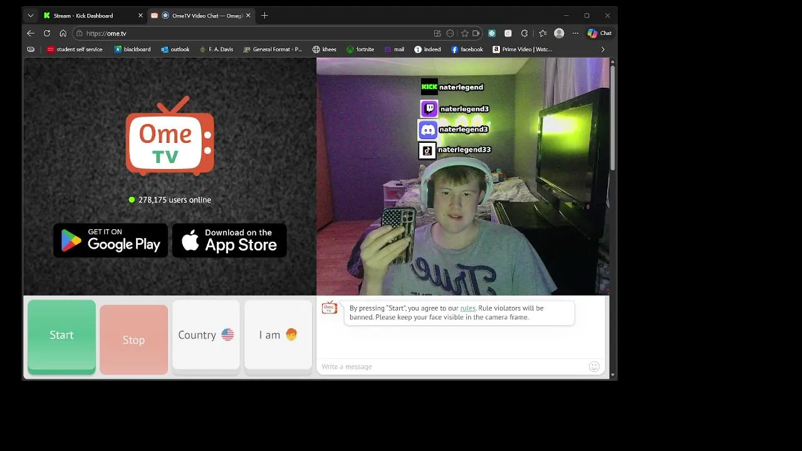Select the OmeTV Video Chat tab

click(x=202, y=16)
